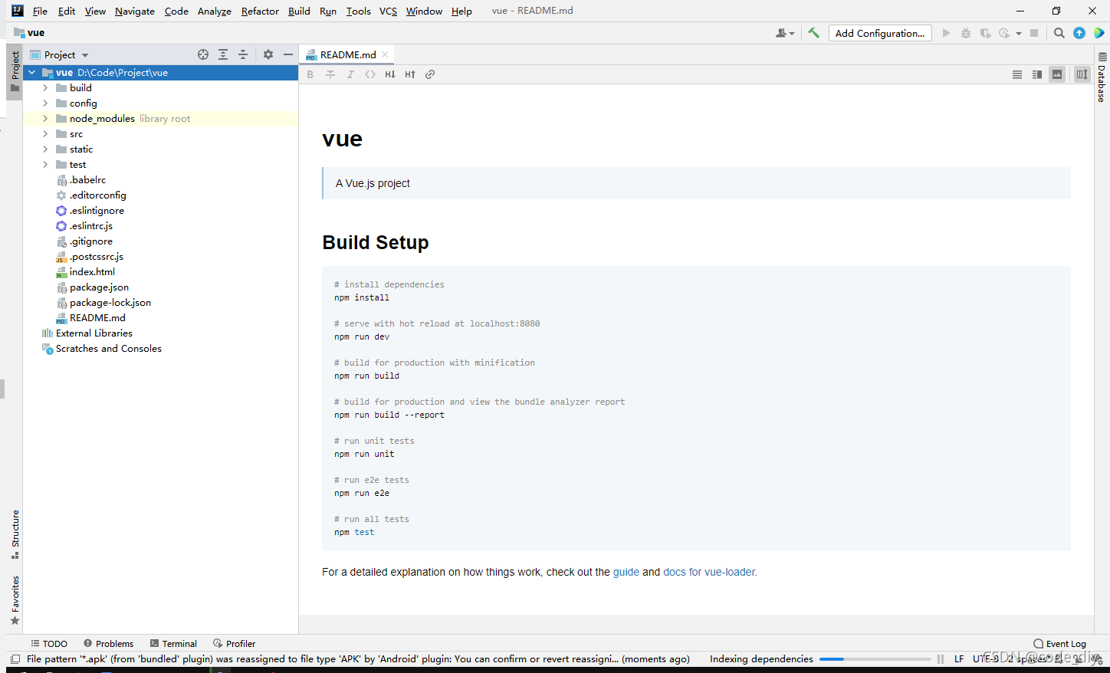Click LF line separator in status bar
Image resolution: width=1110 pixels, height=673 pixels.
pos(959,659)
